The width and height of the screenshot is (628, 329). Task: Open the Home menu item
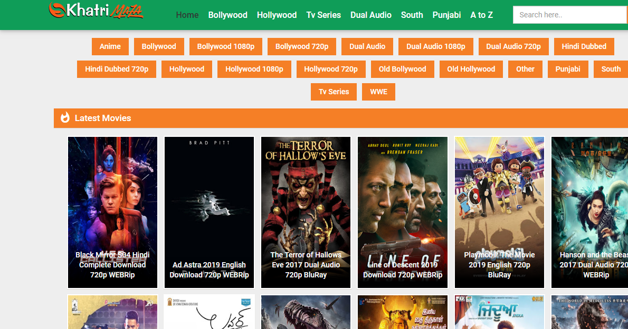(x=187, y=15)
